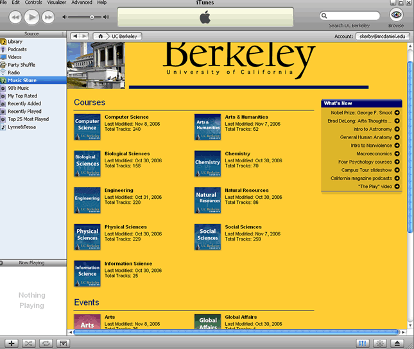Add a new playlist with plus button
Viewport: 414px width, 349px height.
click(x=12, y=343)
